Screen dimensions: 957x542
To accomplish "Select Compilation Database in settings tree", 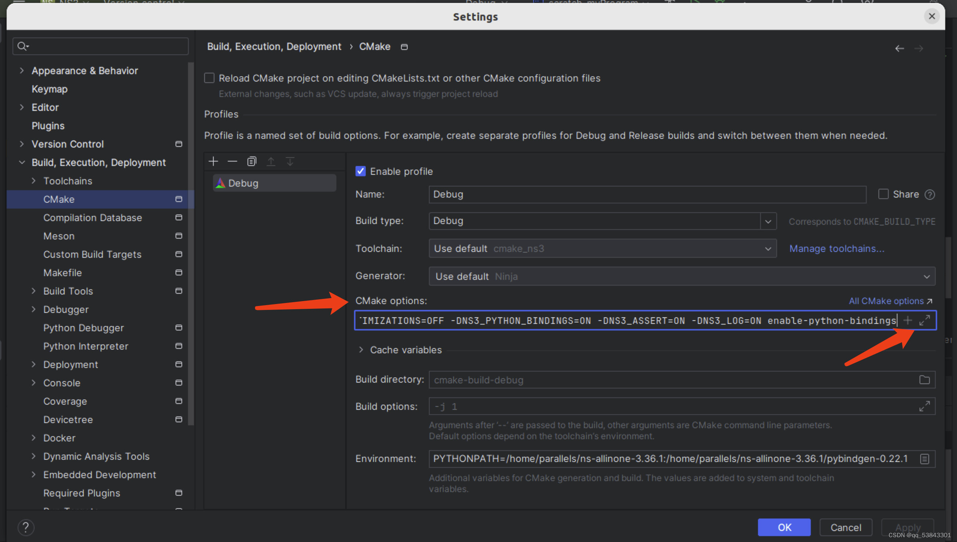I will (x=93, y=218).
